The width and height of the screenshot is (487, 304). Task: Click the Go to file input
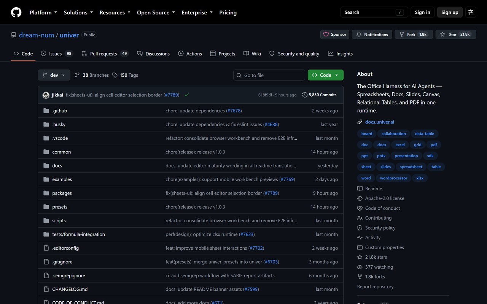coord(269,75)
